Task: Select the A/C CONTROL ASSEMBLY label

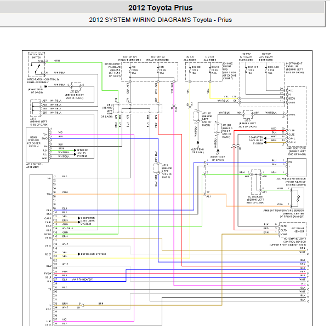Action: click(x=35, y=166)
